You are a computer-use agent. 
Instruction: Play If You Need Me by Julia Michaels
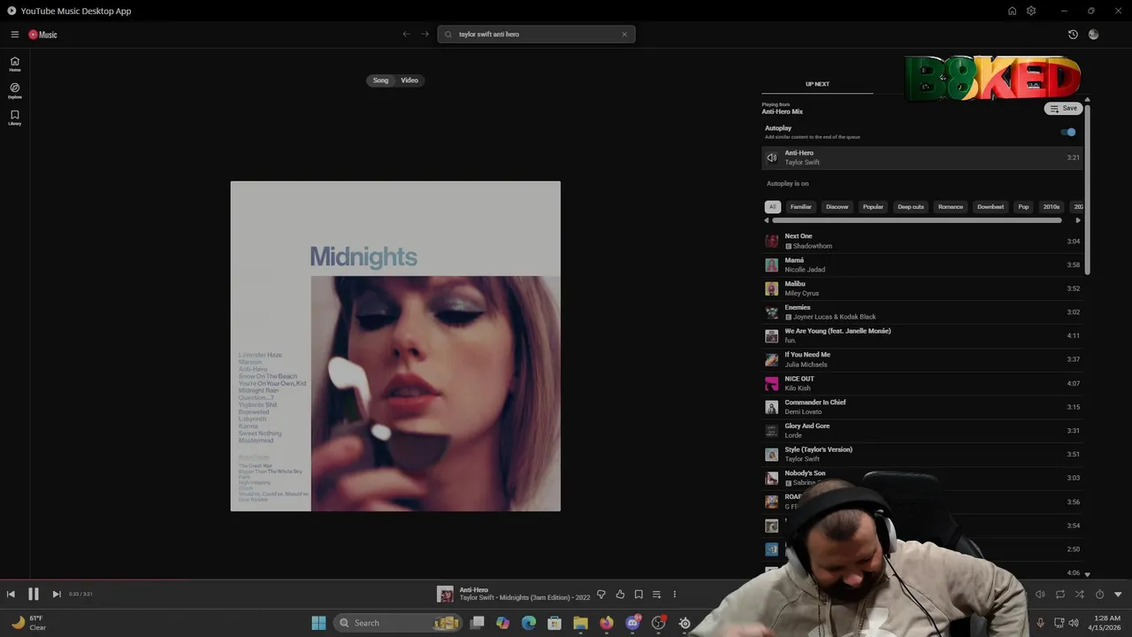922,359
